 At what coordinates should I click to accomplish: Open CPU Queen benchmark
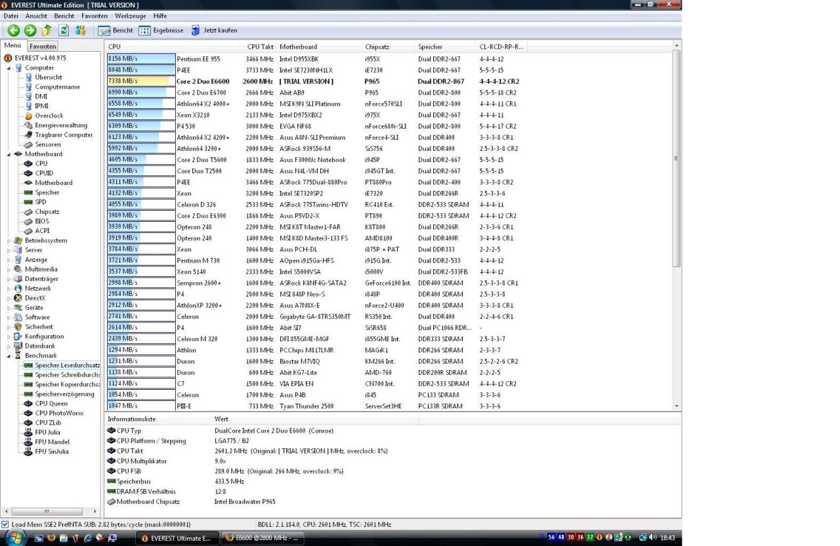pyautogui.click(x=51, y=404)
